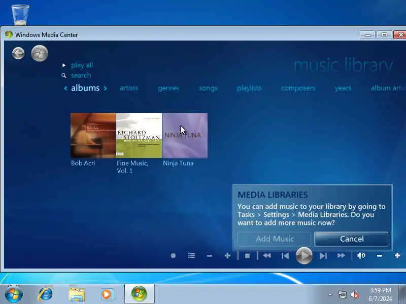Stop playback with the stop button

point(247,256)
